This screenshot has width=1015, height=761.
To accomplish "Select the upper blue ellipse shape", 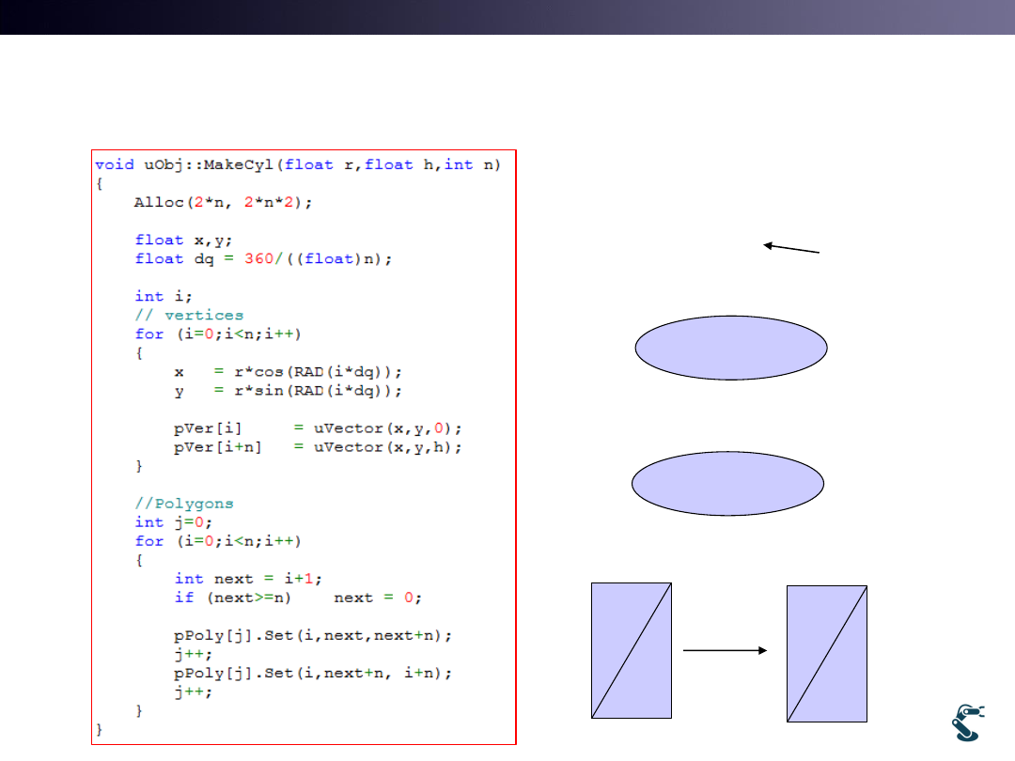I will pos(731,348).
